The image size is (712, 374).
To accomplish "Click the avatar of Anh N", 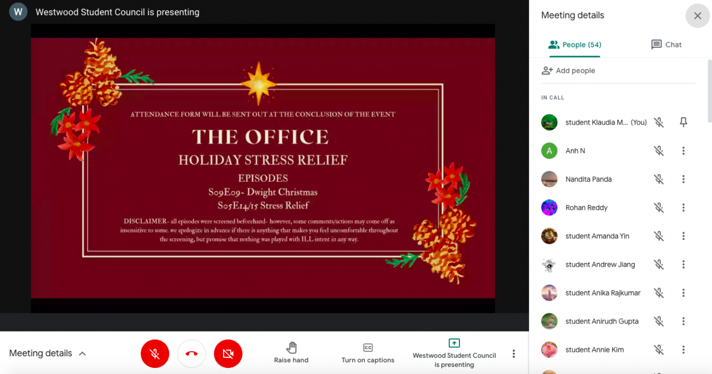I will pos(549,151).
